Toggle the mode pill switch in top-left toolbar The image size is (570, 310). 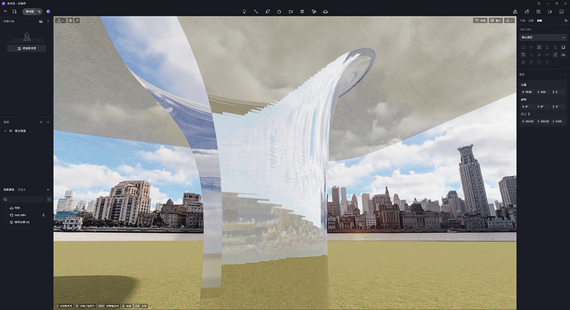tap(32, 12)
